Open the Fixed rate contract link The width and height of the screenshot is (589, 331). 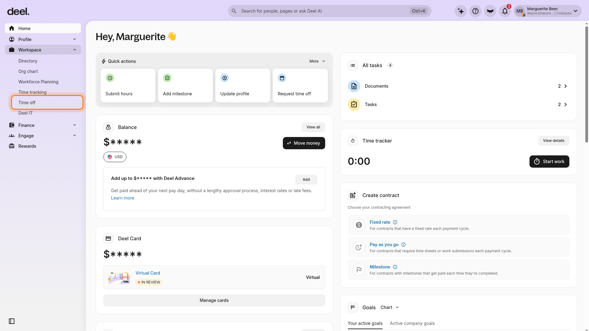point(380,222)
